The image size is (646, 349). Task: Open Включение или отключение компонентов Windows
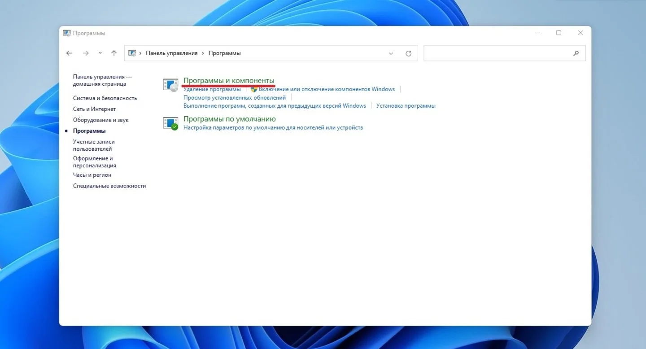pyautogui.click(x=327, y=89)
